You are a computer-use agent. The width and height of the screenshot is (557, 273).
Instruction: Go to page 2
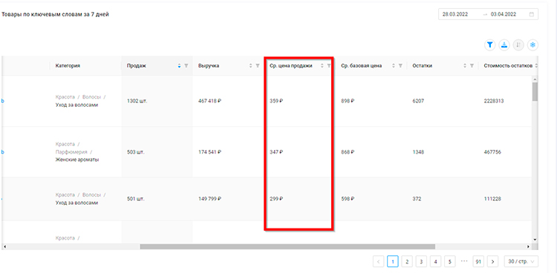pos(407,262)
